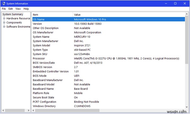
Task: Click the System Type row
Action: pyautogui.click(x=109, y=50)
